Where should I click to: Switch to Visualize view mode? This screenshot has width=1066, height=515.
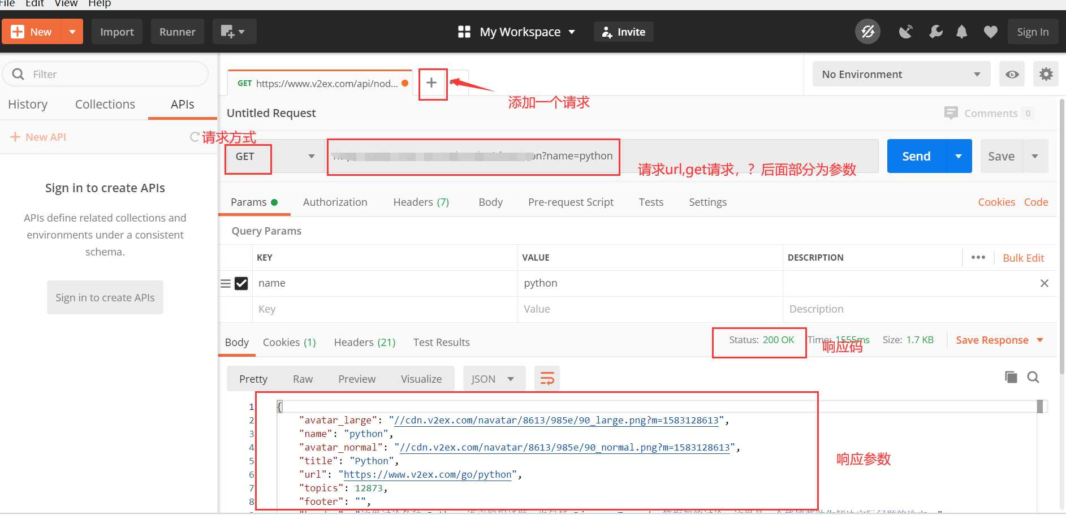click(x=421, y=379)
